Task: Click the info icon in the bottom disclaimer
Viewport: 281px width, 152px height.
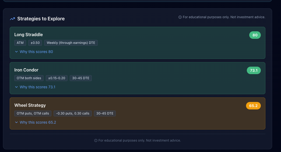Action: pyautogui.click(x=96, y=140)
